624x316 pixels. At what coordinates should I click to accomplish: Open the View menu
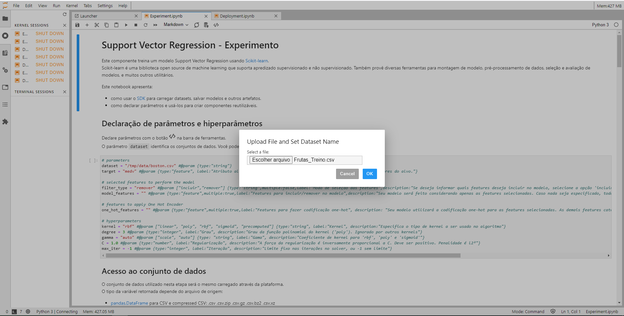click(43, 6)
